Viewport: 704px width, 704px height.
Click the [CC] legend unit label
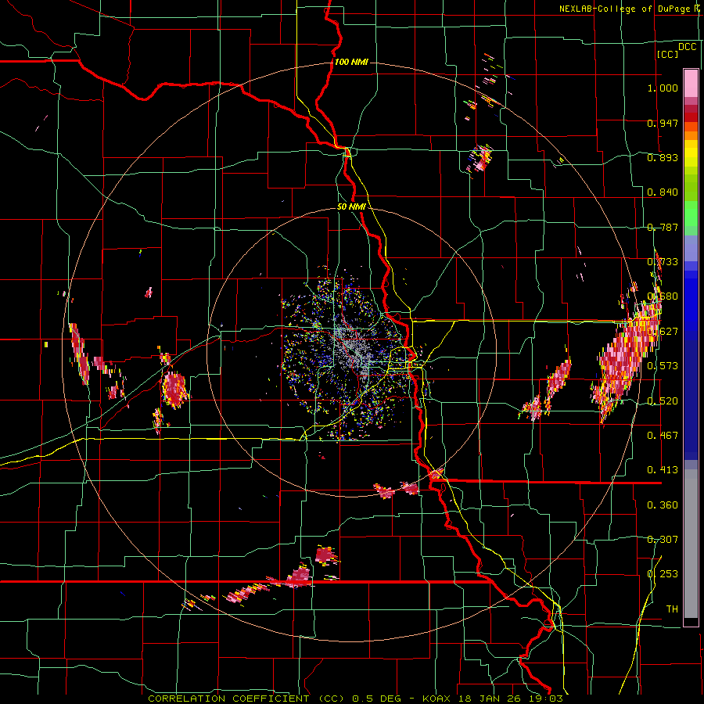(x=668, y=54)
